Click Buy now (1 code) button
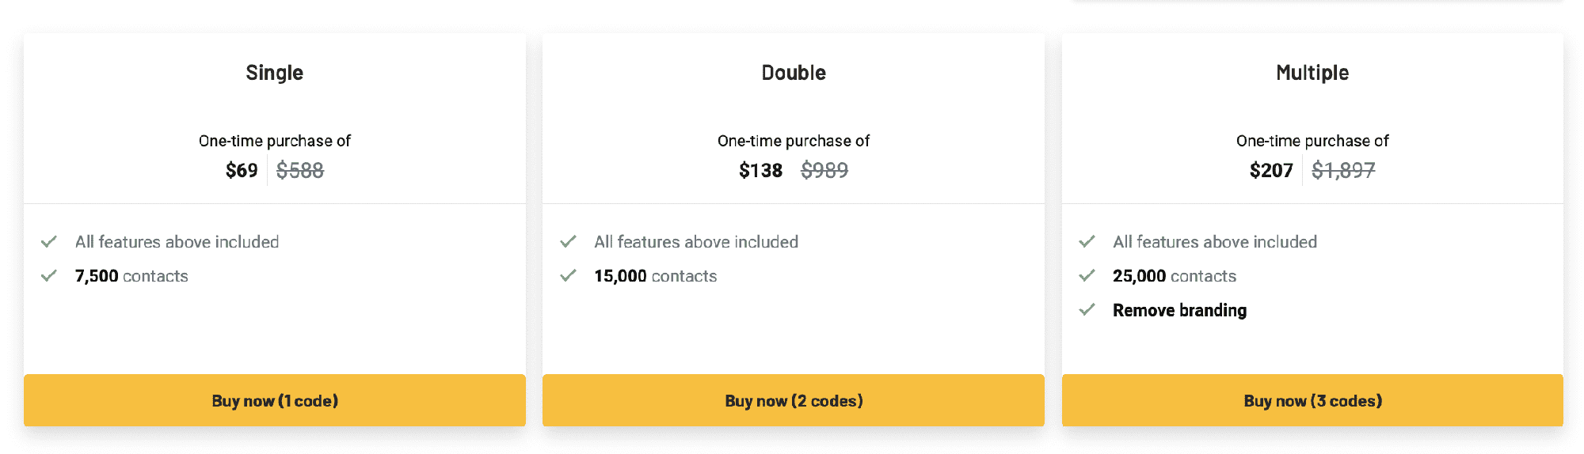The image size is (1584, 454). [275, 401]
